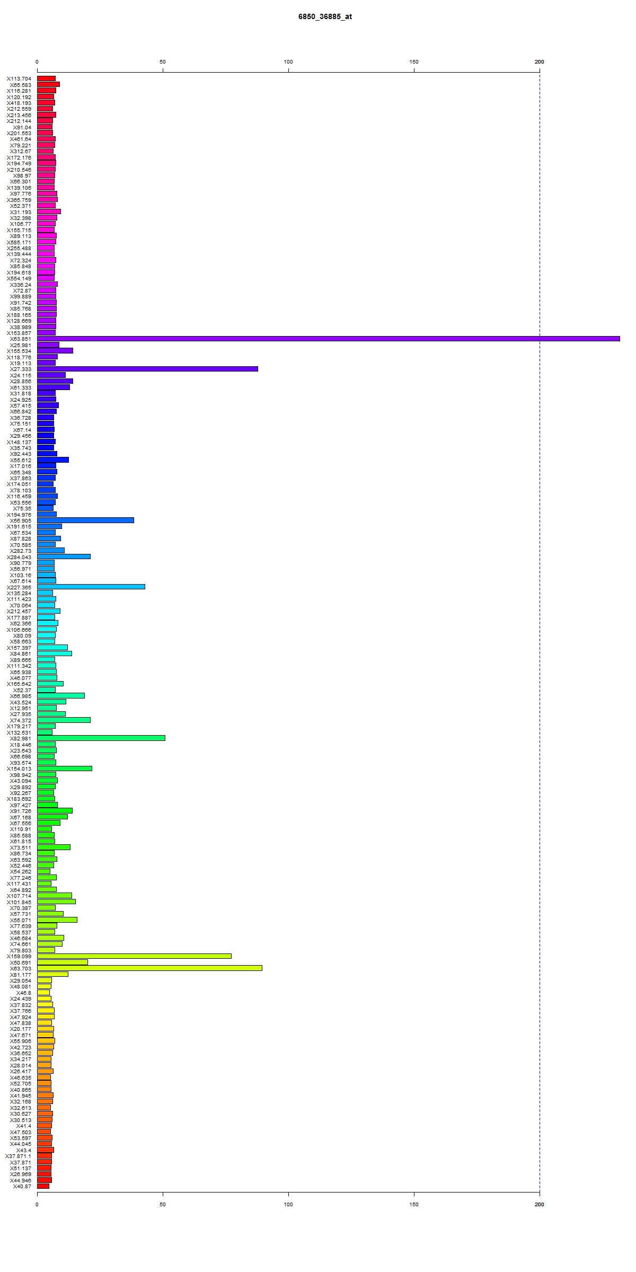Select the label X27.935
Image resolution: width=636 pixels, height=1272 pixels.
tap(21, 714)
